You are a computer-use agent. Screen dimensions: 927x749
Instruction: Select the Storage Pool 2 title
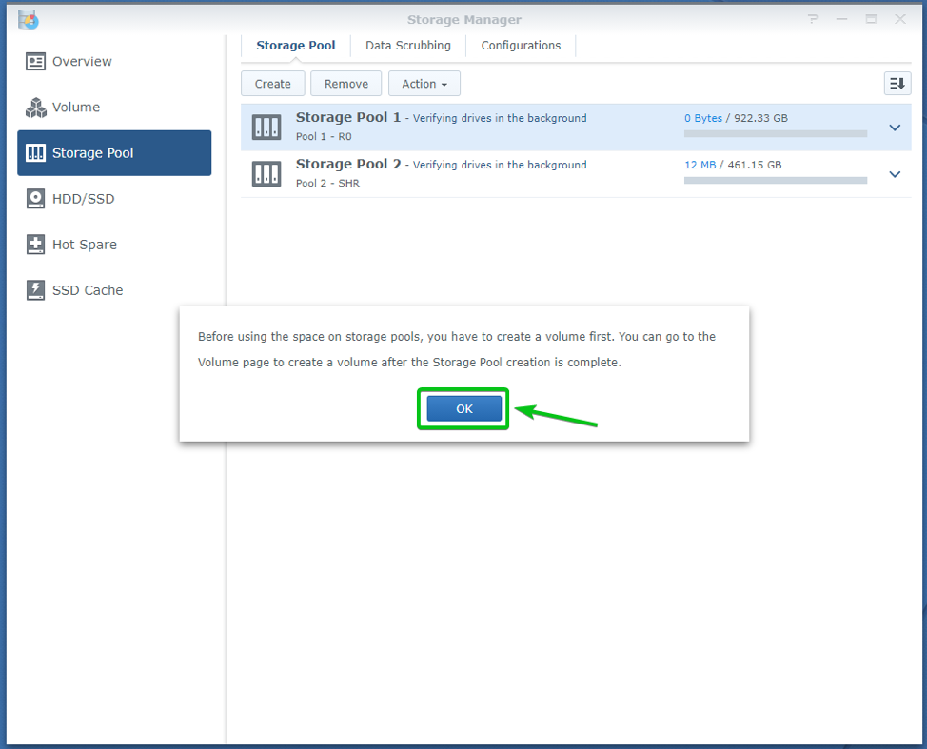click(x=348, y=165)
